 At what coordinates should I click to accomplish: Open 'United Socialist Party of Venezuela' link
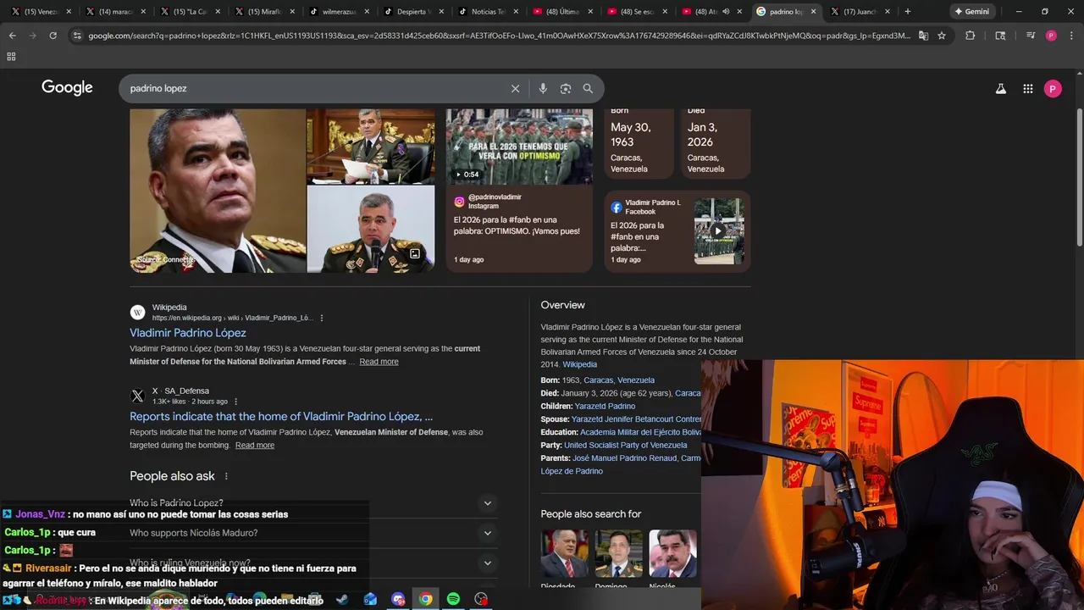[x=626, y=446]
